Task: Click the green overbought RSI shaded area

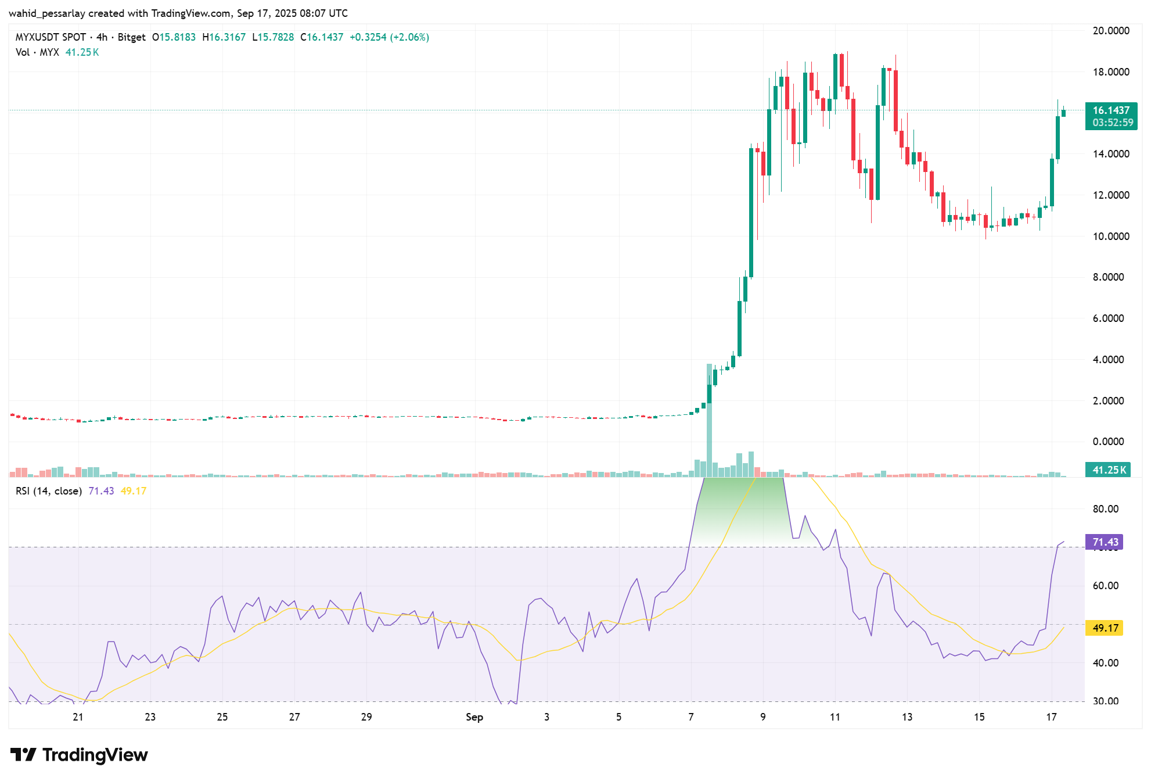Action: pyautogui.click(x=743, y=511)
